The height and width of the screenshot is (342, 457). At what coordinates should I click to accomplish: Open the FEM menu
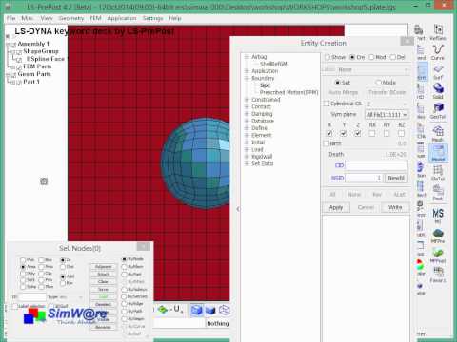(x=95, y=18)
